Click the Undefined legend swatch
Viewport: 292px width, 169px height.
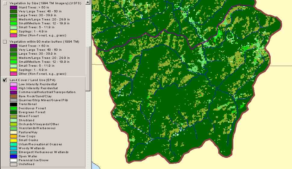click(14, 164)
